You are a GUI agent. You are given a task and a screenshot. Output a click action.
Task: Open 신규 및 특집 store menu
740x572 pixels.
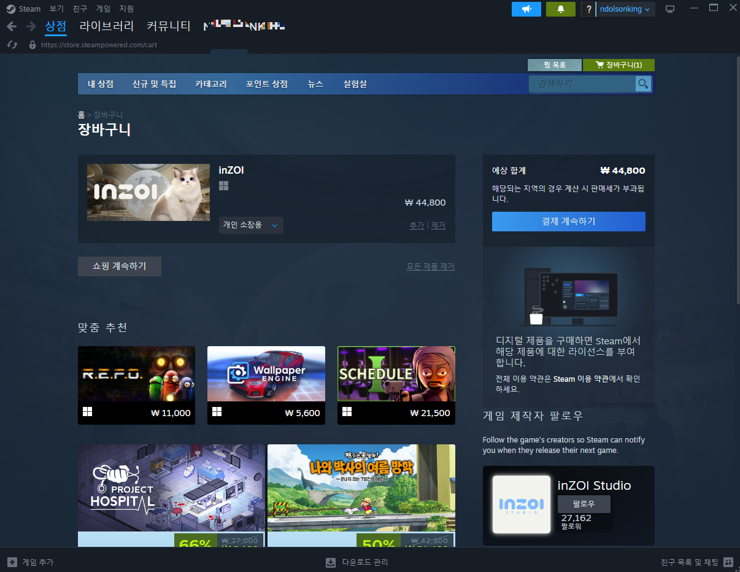(154, 84)
